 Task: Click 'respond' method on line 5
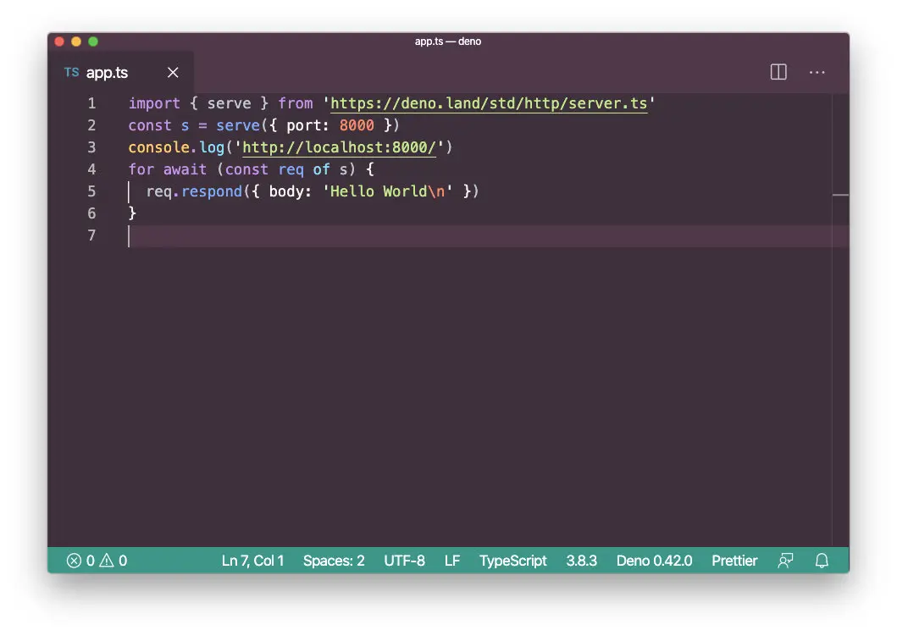point(212,191)
